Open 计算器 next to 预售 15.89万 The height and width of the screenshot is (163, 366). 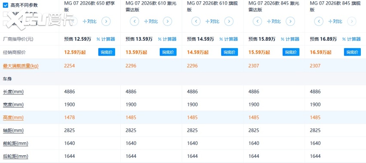tap(290, 39)
